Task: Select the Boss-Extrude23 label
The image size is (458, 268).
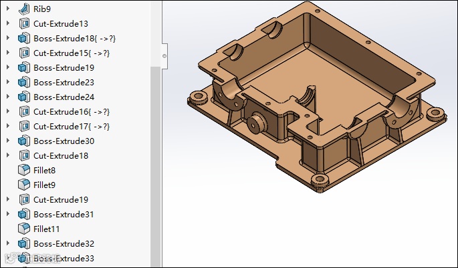Action: (64, 83)
